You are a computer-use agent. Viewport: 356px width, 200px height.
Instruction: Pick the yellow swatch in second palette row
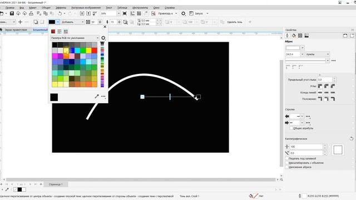click(88, 51)
